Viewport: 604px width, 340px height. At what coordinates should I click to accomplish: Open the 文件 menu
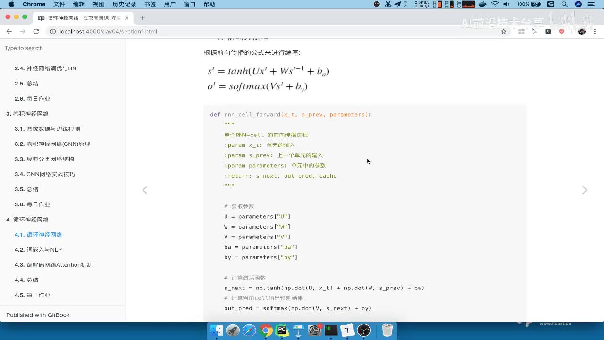[59, 4]
